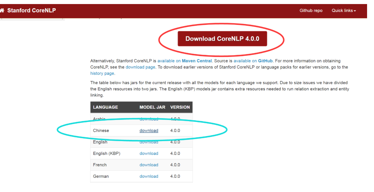The image size is (374, 192).
Task: Expand the Quick links dropdown
Action: (x=344, y=10)
